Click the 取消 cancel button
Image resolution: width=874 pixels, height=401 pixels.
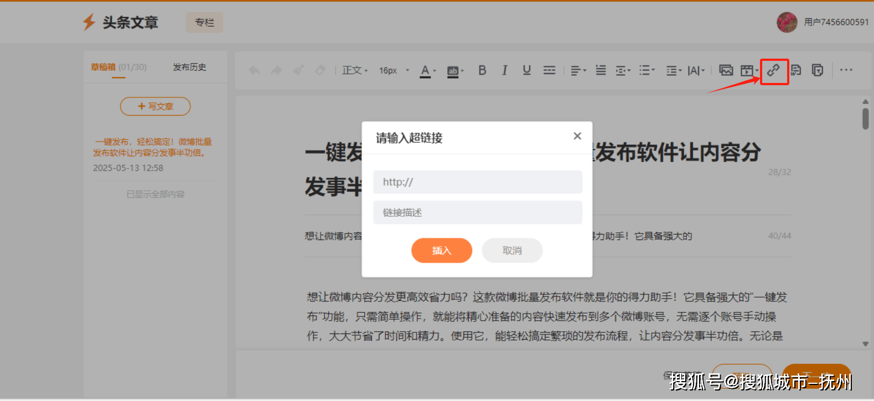pos(512,251)
